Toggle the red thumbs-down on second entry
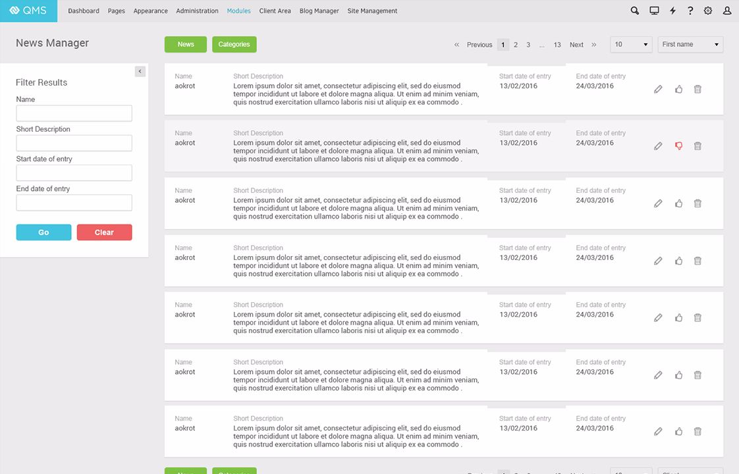The height and width of the screenshot is (474, 739). [x=678, y=146]
